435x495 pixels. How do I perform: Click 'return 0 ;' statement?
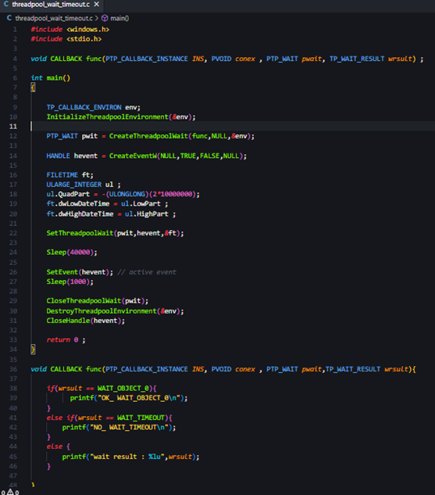coord(66,339)
